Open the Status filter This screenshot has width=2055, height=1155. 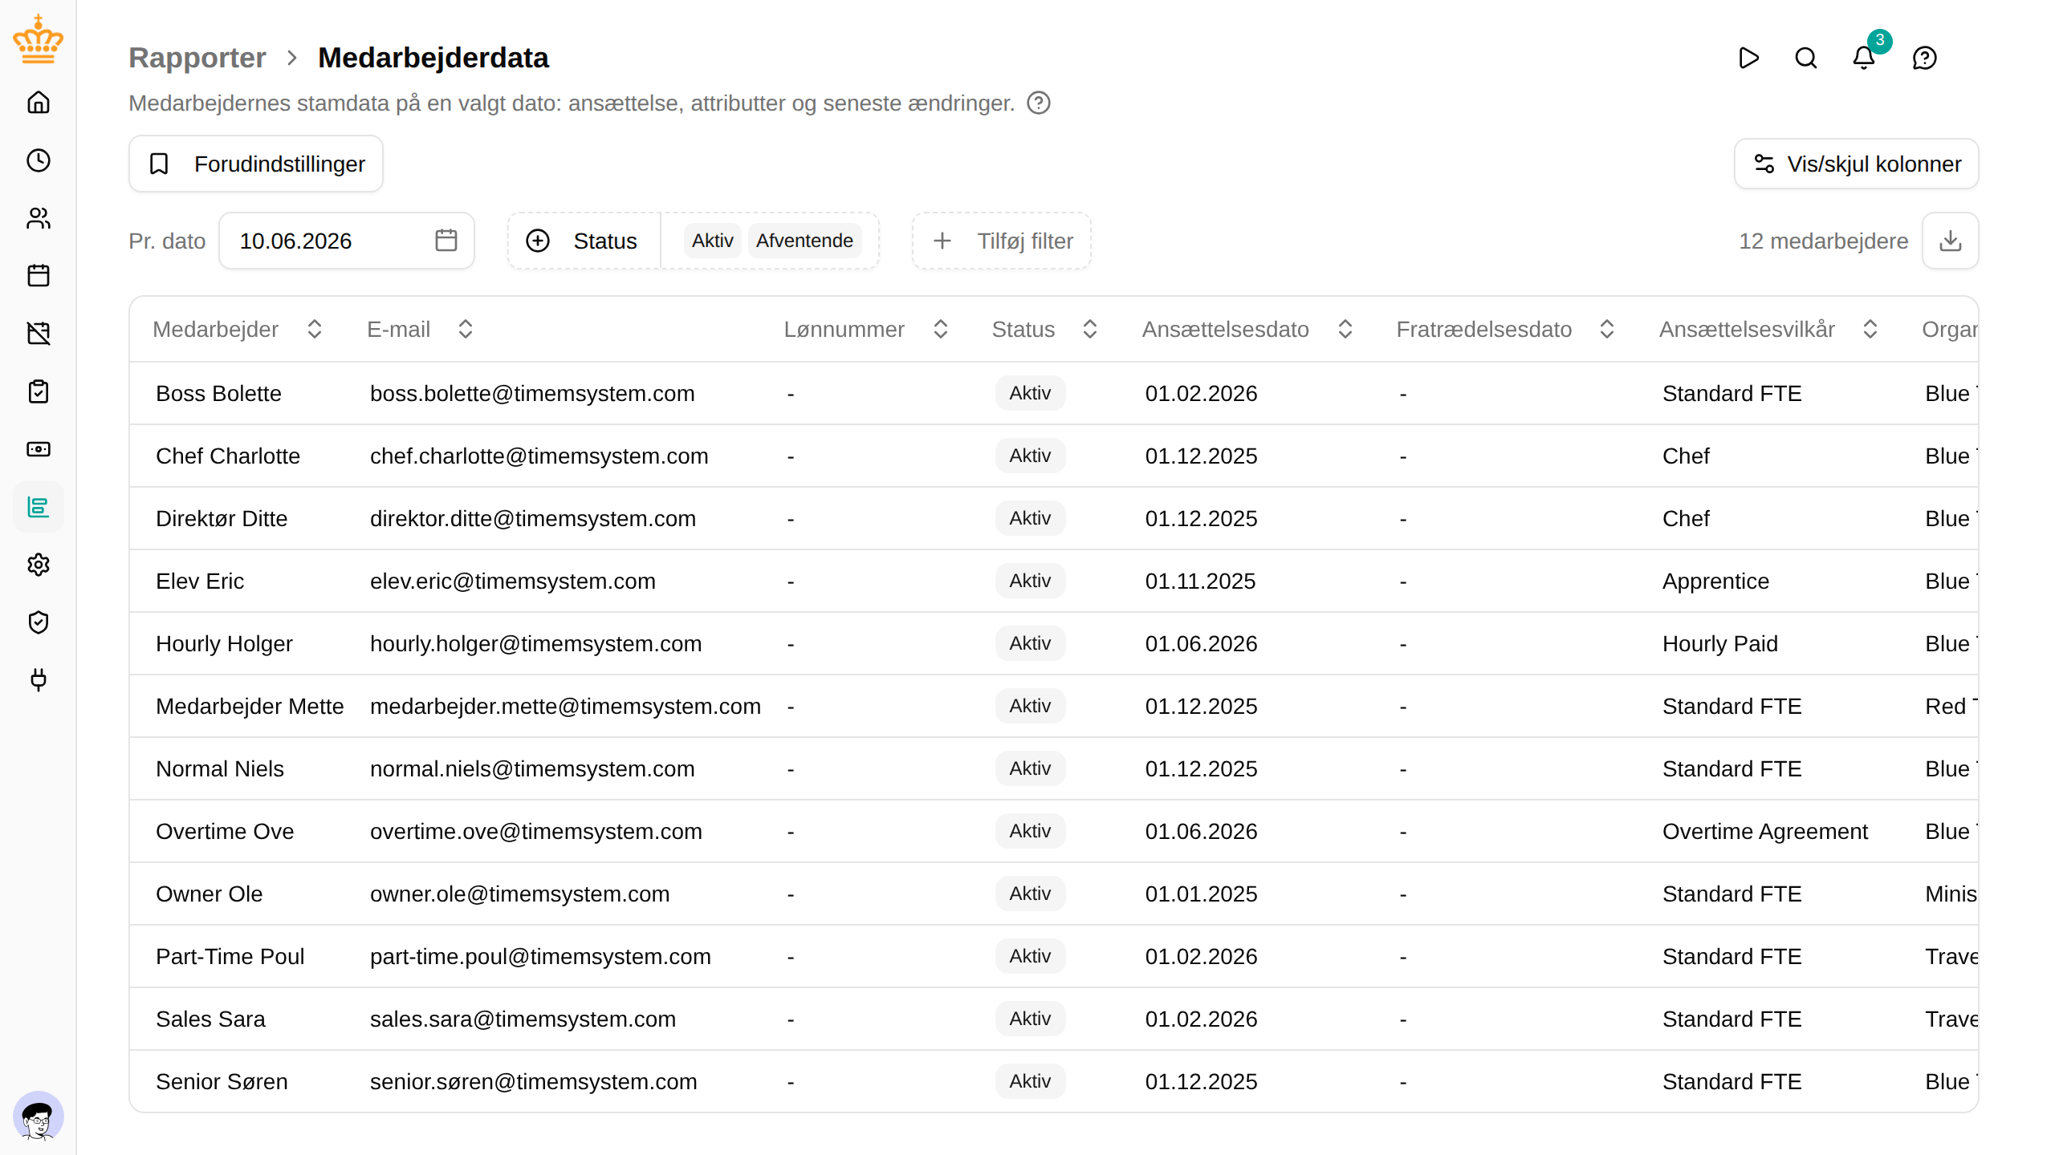click(584, 241)
